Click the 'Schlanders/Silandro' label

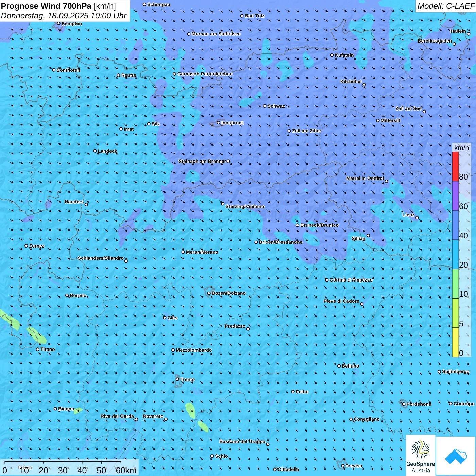[101, 258]
